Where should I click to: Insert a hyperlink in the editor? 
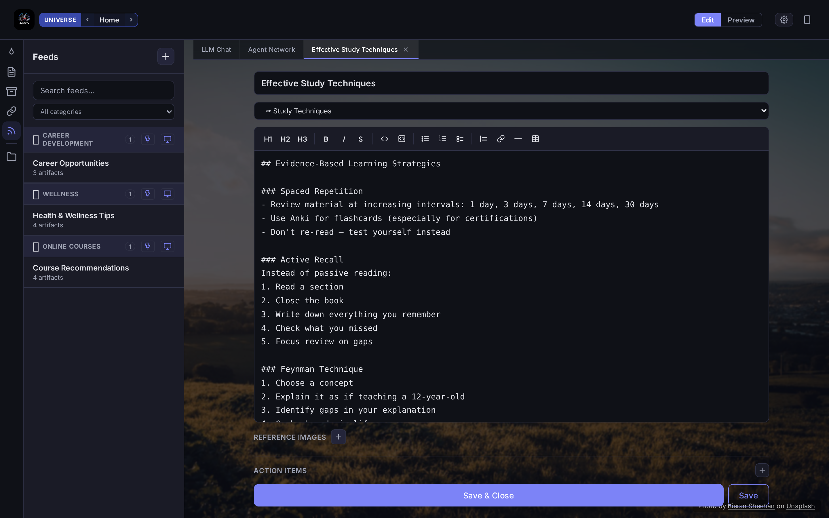tap(500, 139)
